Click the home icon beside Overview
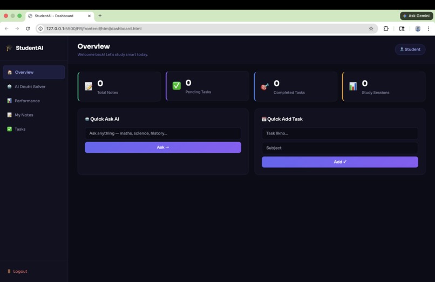Image resolution: width=435 pixels, height=282 pixels. (x=10, y=72)
